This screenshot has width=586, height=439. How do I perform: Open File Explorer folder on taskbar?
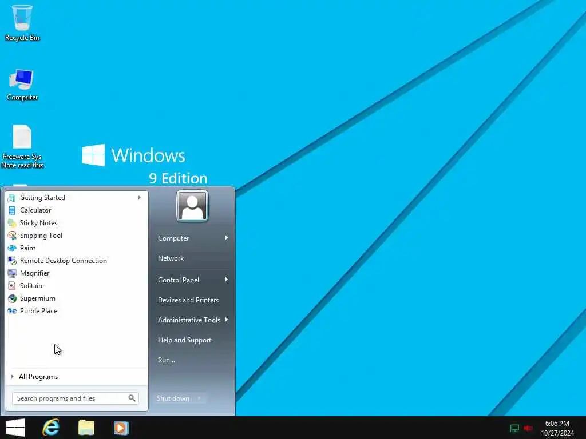pos(86,428)
